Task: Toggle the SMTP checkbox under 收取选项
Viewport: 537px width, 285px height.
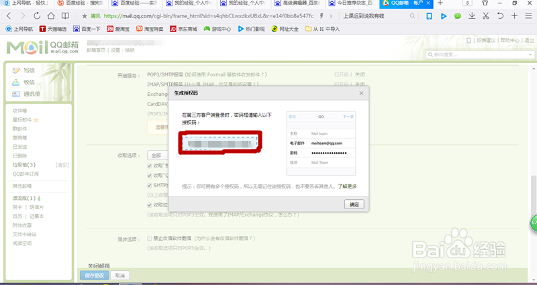Action: point(149,185)
